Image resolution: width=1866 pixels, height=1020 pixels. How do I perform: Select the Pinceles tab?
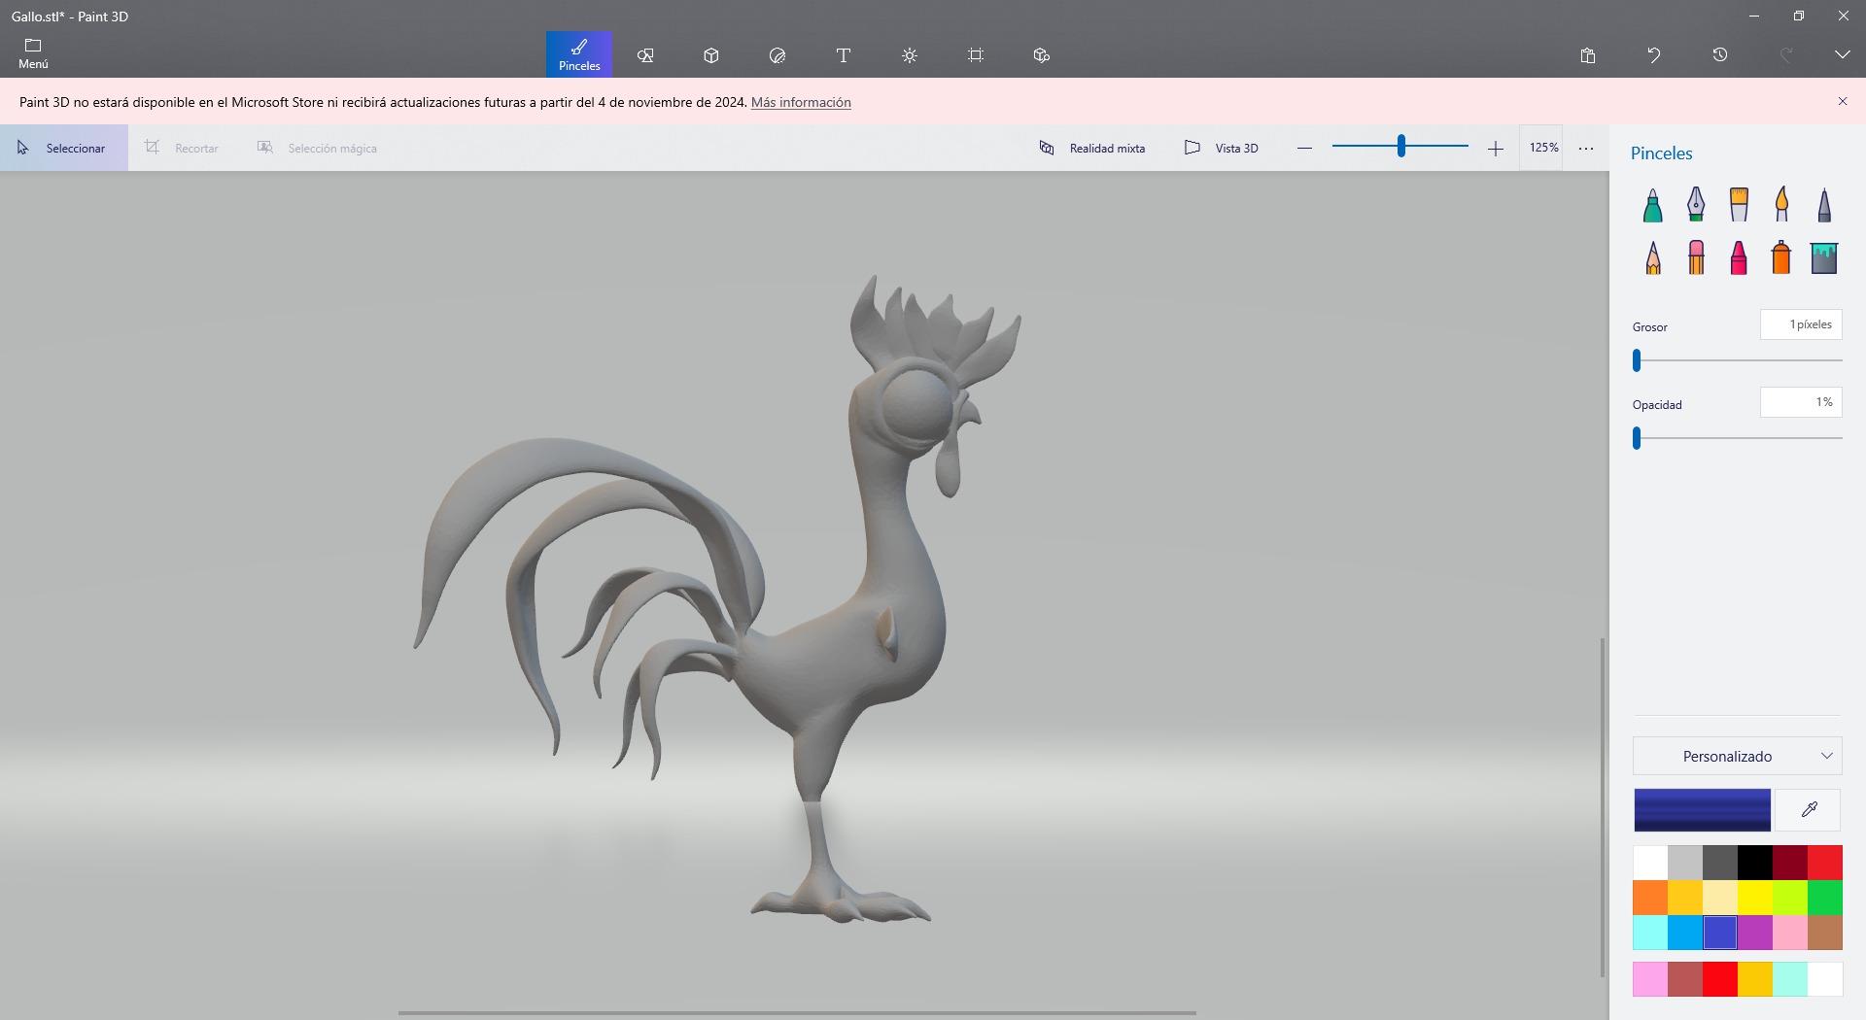579,54
